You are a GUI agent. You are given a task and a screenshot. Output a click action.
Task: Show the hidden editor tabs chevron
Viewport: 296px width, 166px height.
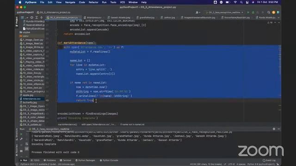point(278,18)
